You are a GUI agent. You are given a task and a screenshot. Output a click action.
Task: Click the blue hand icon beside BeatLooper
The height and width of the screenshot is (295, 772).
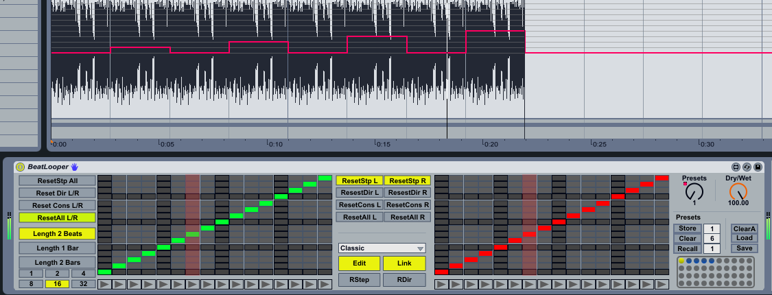[x=75, y=167]
